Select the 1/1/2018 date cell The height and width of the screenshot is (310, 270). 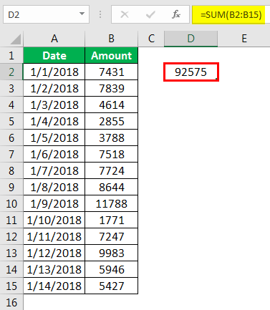54,72
